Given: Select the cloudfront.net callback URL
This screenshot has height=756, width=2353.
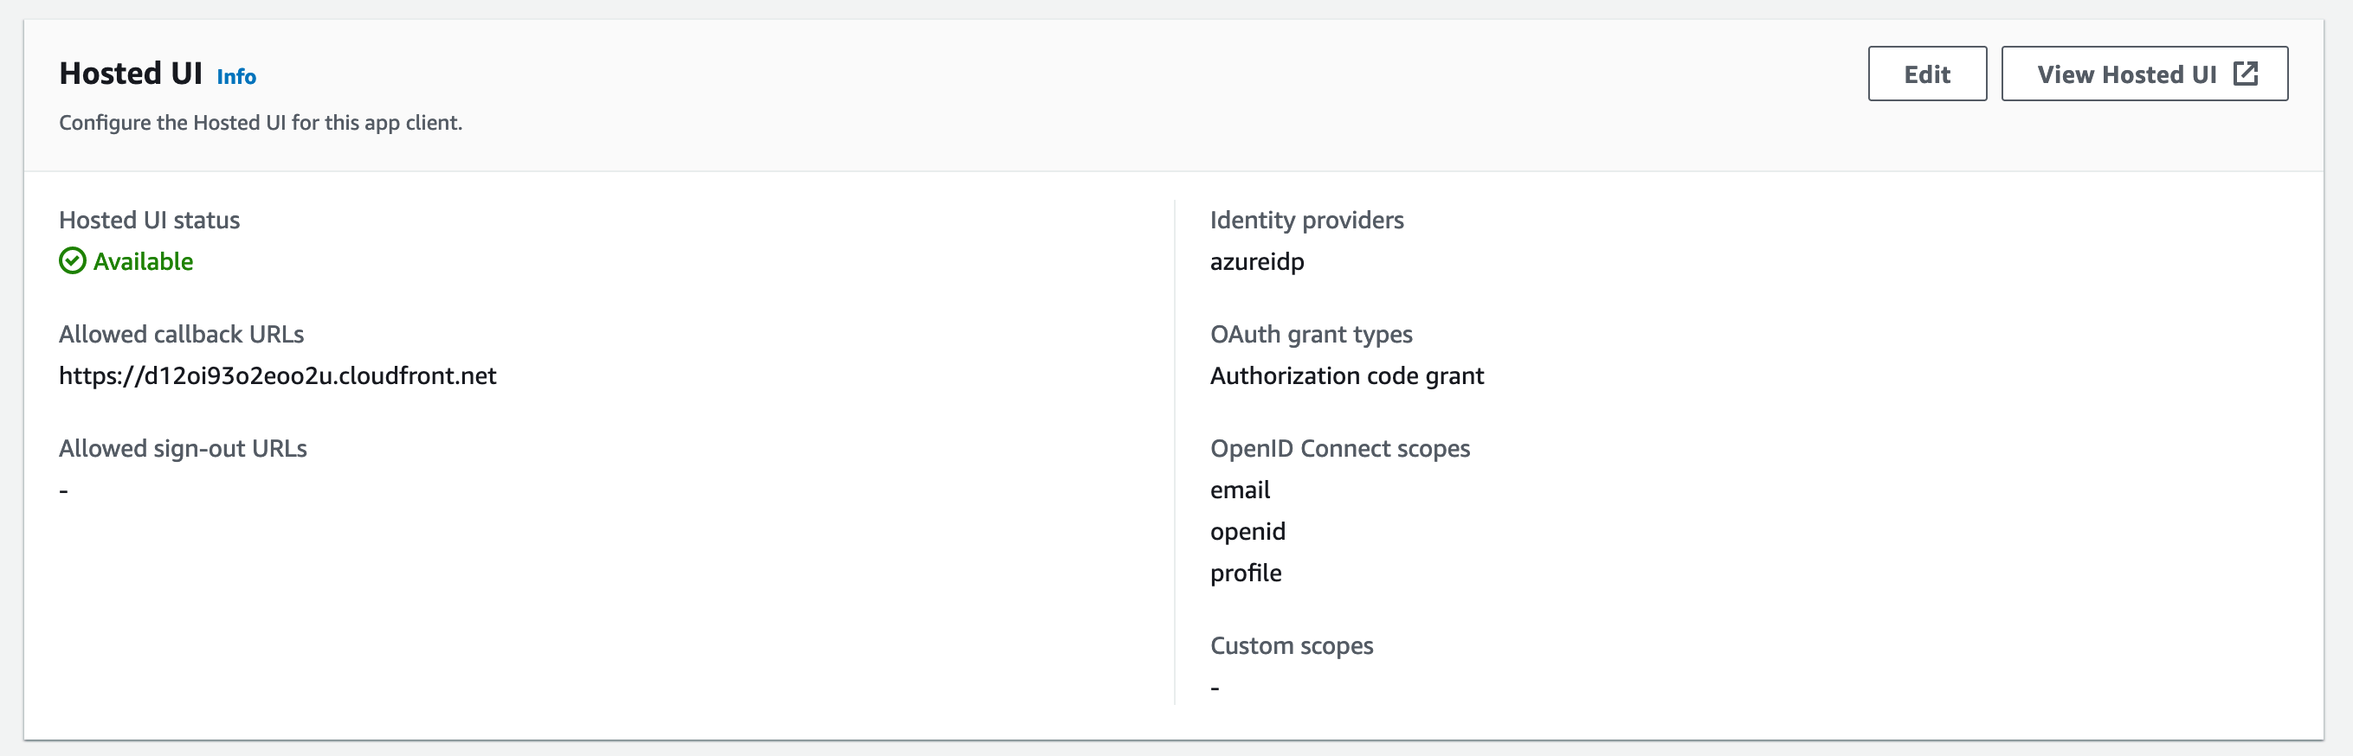Looking at the screenshot, I should 278,376.
